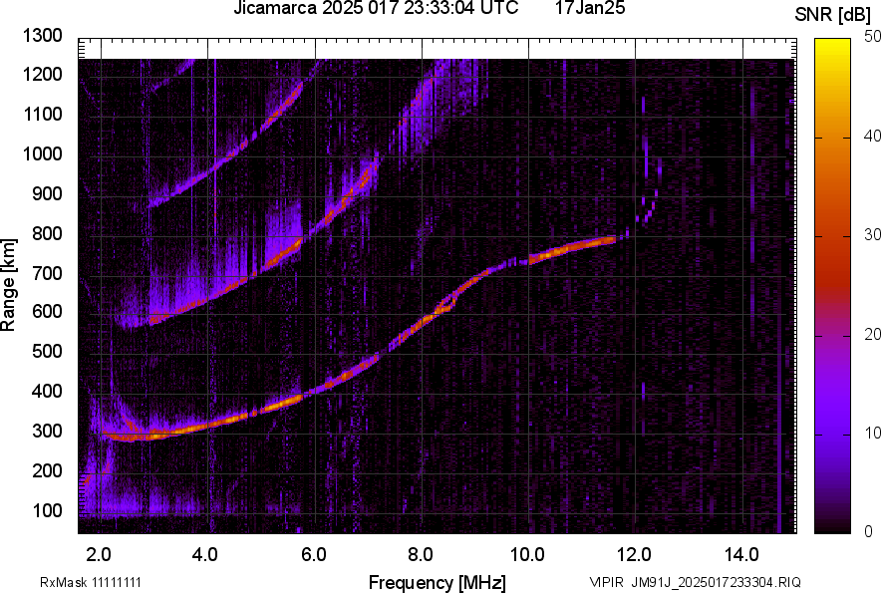This screenshot has width=881, height=593.
Task: Click the frequency tick label '8.0'
Action: [x=420, y=555]
